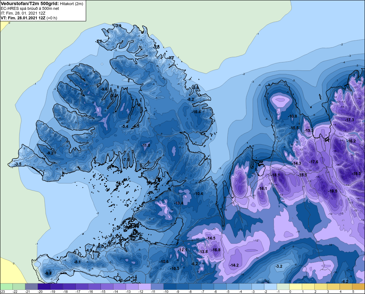Screen dimensions: 365x294
Task: Click the -18.5 temperature value
Action: point(356,174)
